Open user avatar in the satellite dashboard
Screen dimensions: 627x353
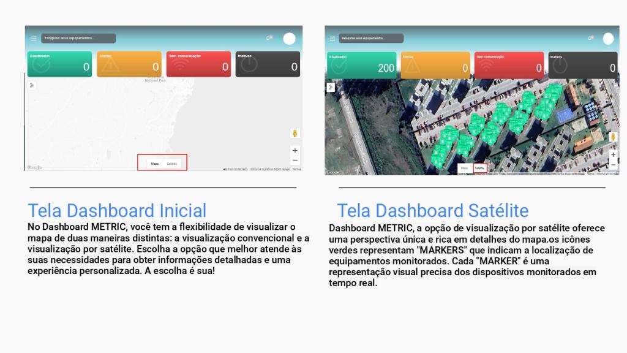[x=608, y=39]
